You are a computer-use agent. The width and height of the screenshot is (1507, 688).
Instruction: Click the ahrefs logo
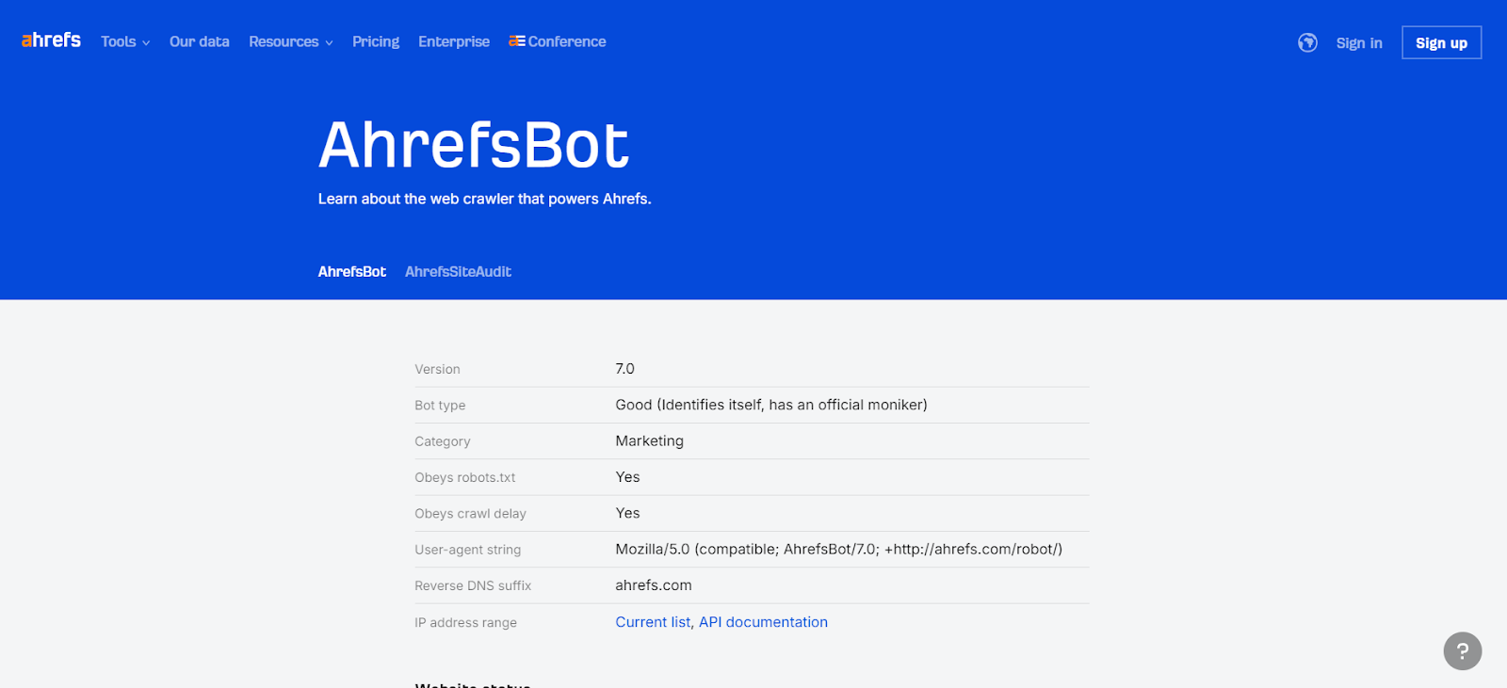51,40
